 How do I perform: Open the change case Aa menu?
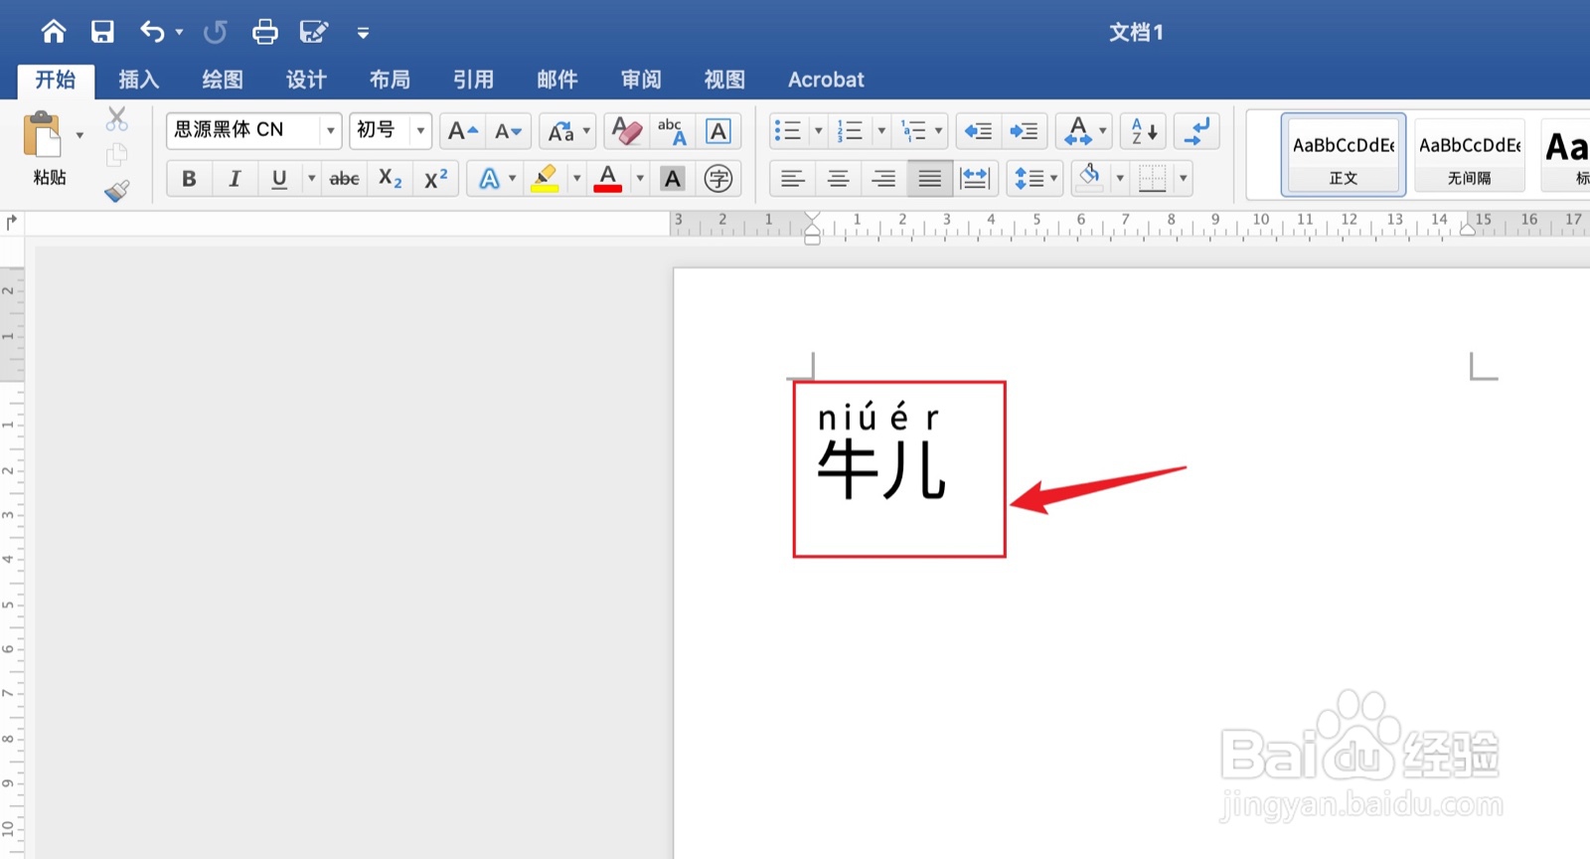pos(567,130)
